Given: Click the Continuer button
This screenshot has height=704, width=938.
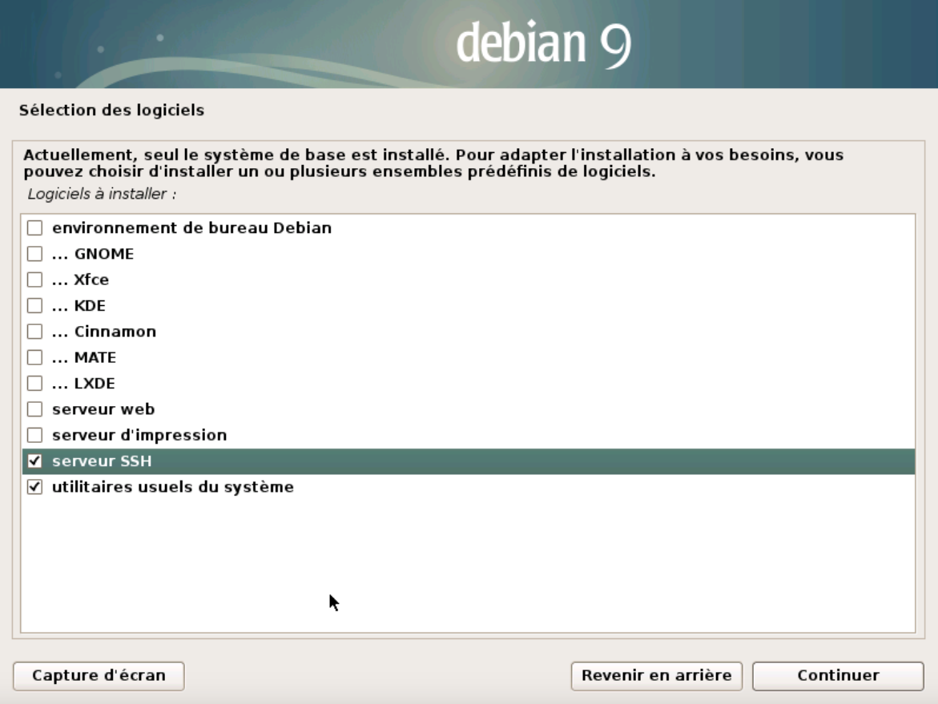Looking at the screenshot, I should [x=838, y=676].
